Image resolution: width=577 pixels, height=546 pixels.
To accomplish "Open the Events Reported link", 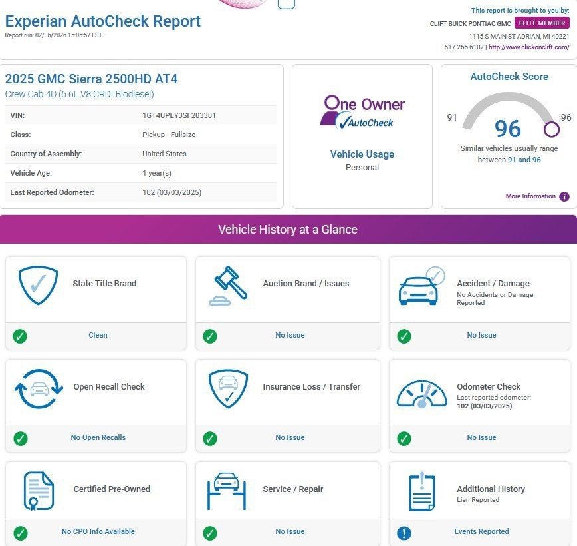I will [x=481, y=531].
